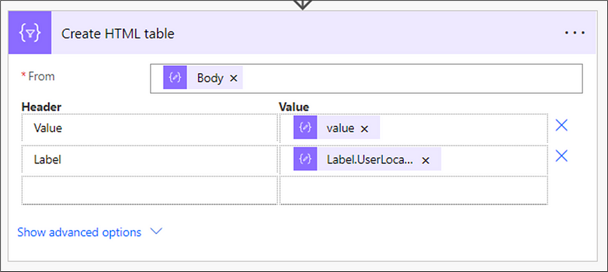Collapse the action via Create HTML table title
The image size is (608, 272).
click(118, 34)
